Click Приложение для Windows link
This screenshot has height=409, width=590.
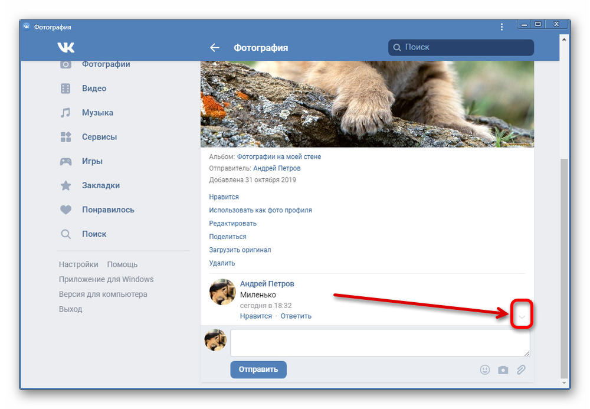[106, 279]
